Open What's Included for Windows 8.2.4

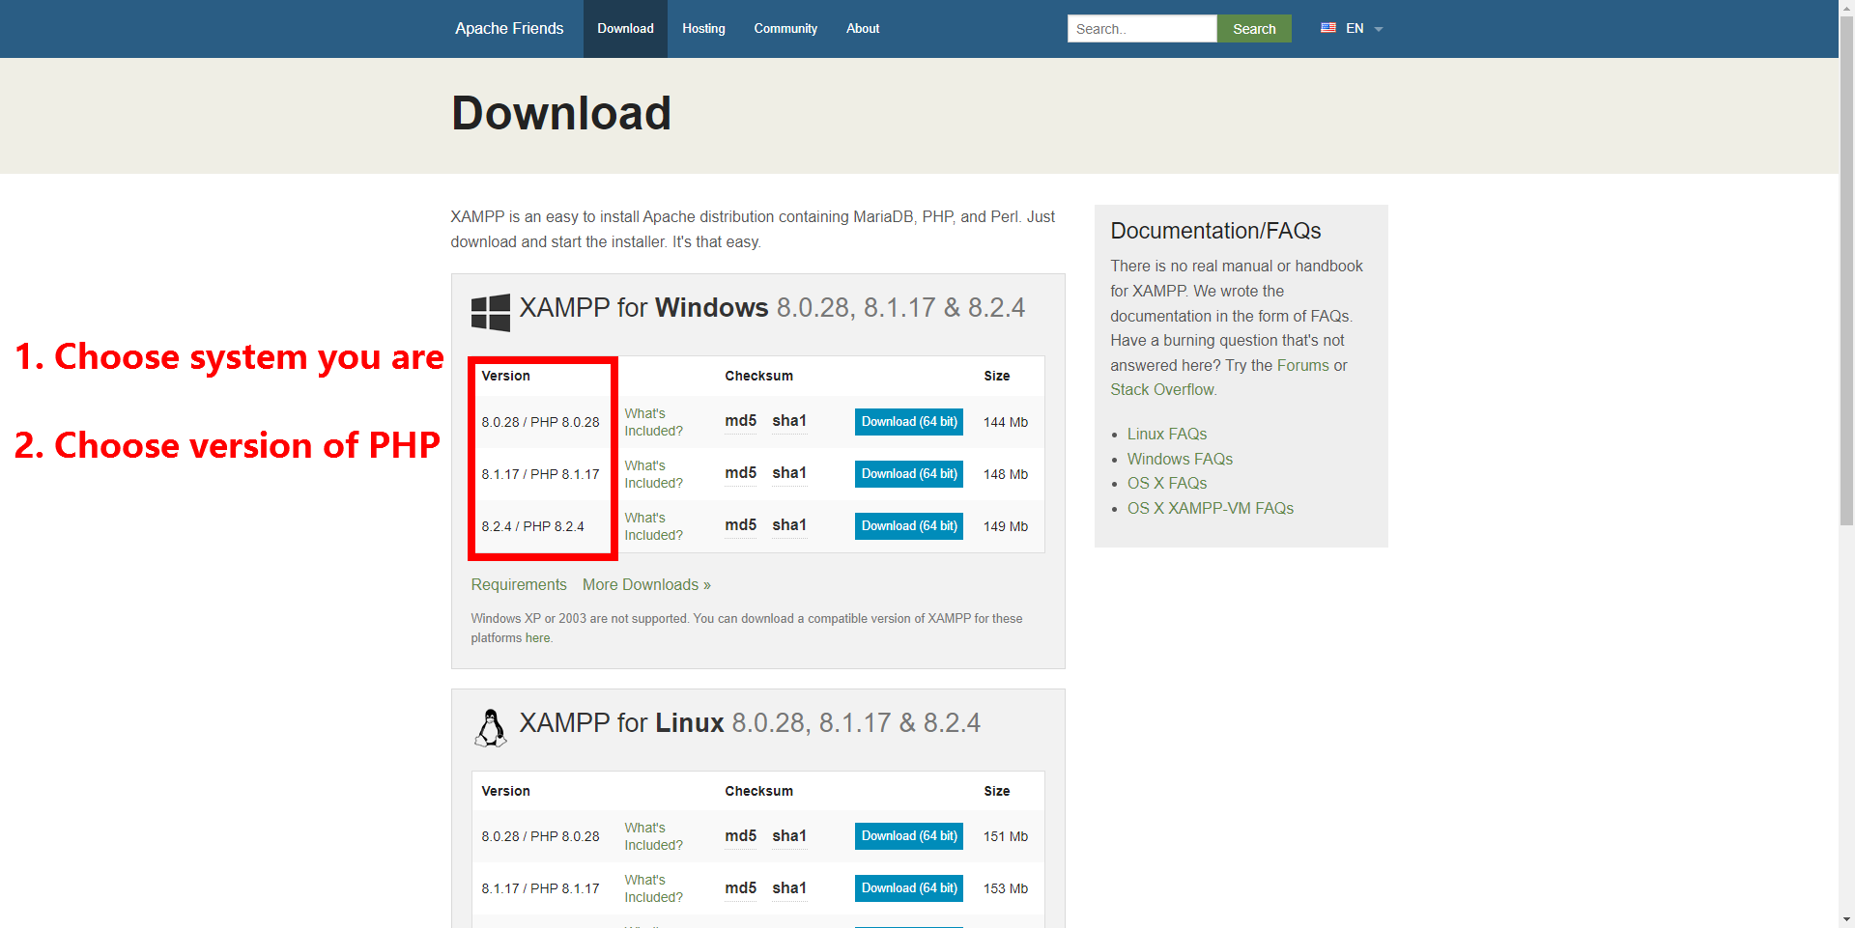tap(653, 526)
